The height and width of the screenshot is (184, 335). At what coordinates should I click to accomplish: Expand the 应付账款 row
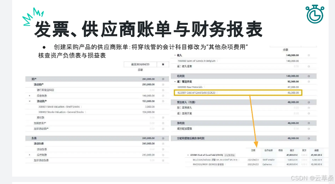point(30,155)
